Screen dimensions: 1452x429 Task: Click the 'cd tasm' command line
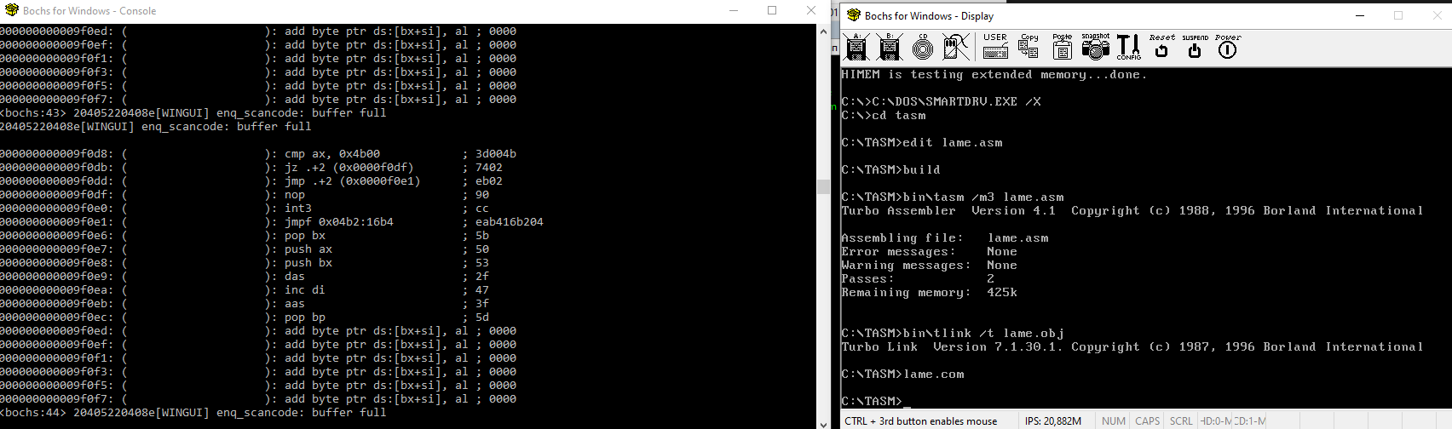click(884, 115)
